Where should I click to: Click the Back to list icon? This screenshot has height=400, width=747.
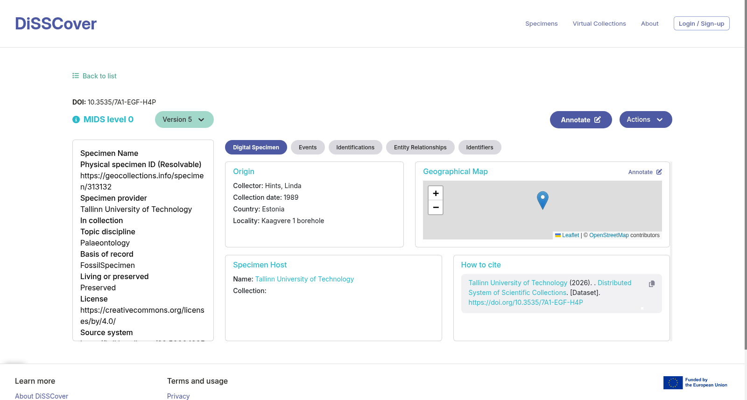click(x=76, y=76)
